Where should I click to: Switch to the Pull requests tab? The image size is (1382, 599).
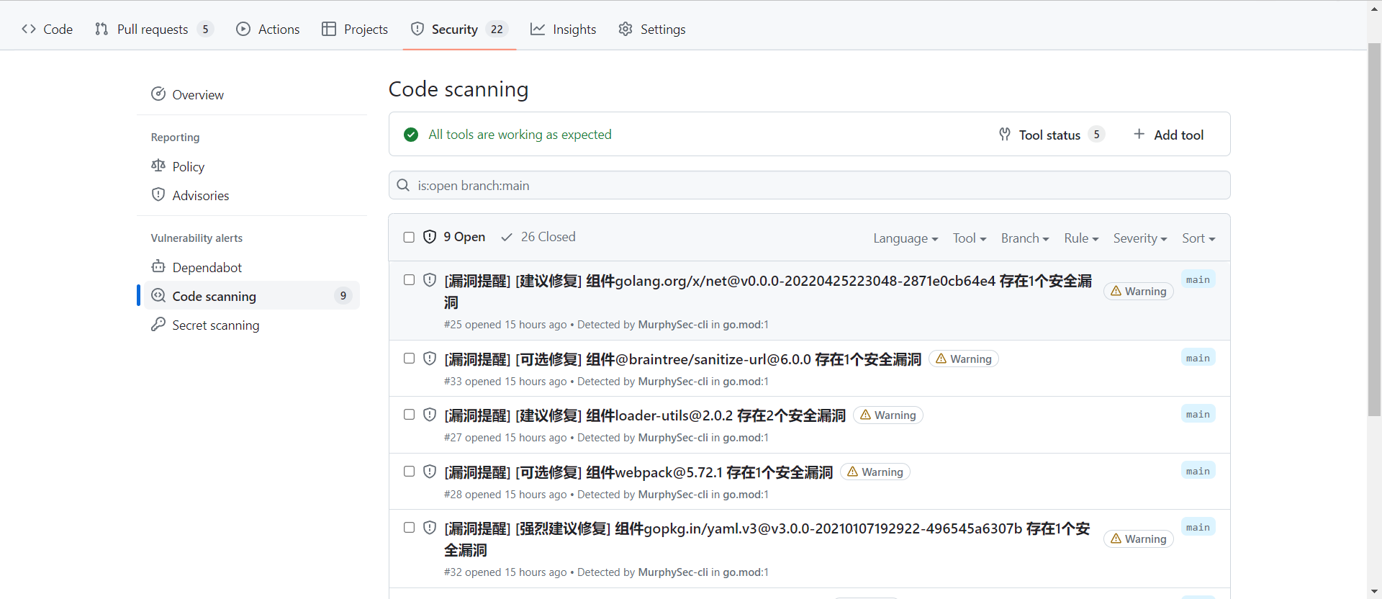(153, 30)
